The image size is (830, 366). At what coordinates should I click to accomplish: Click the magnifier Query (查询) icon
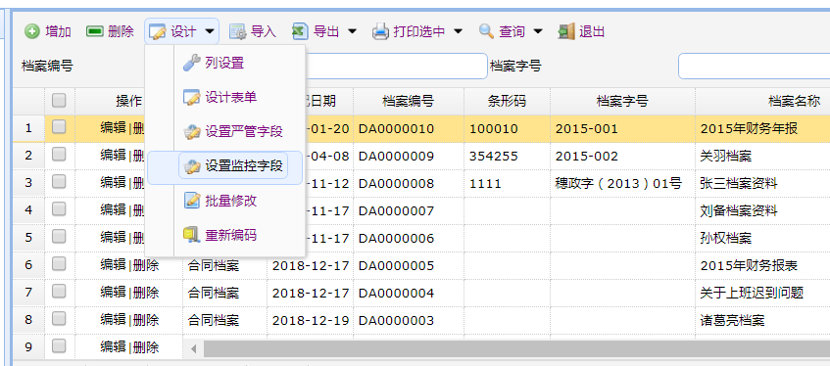pyautogui.click(x=486, y=31)
